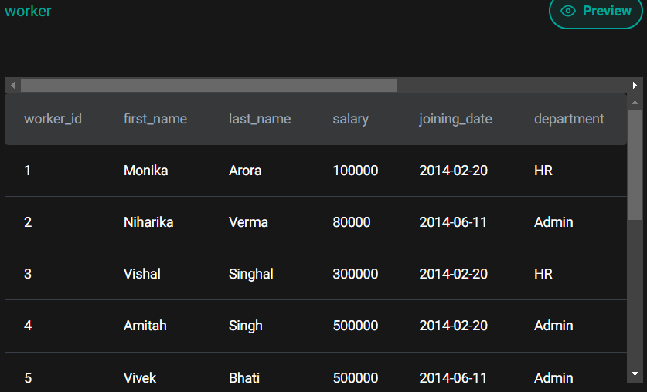
Task: Click the Amitah first name cell
Action: click(145, 326)
